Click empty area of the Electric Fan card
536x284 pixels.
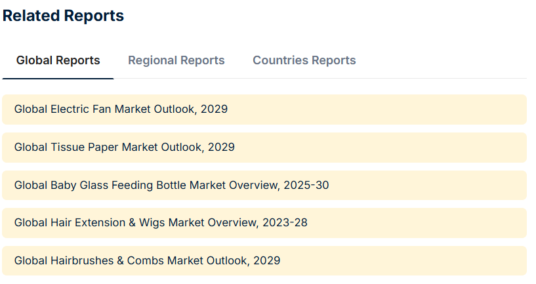(x=376, y=110)
